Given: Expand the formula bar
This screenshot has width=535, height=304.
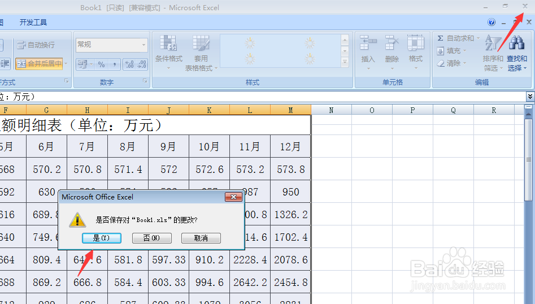Looking at the screenshot, I should coord(530,97).
